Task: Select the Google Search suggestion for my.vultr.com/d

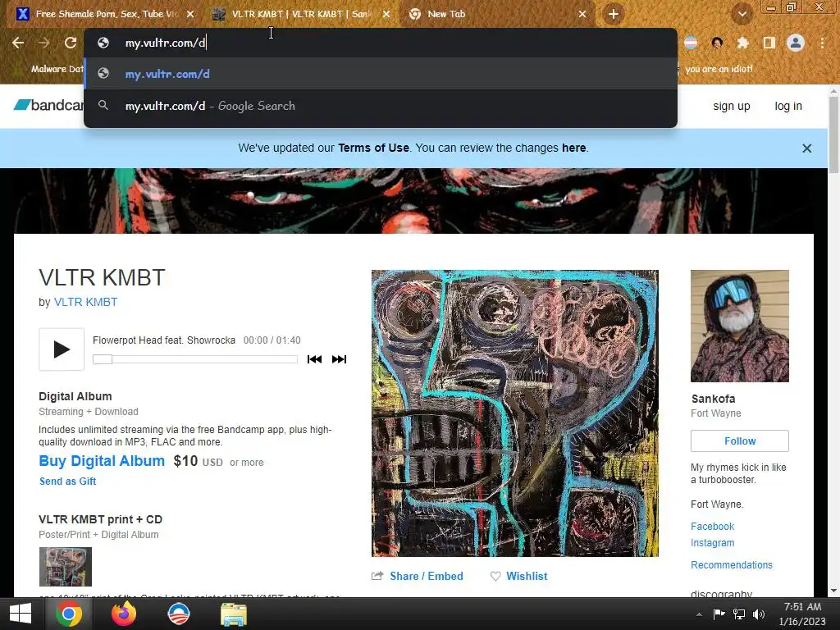Action: tap(381, 106)
